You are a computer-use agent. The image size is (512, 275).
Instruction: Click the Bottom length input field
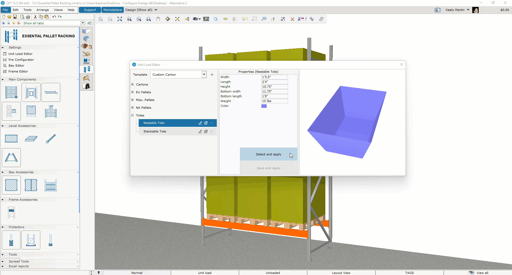275,96
